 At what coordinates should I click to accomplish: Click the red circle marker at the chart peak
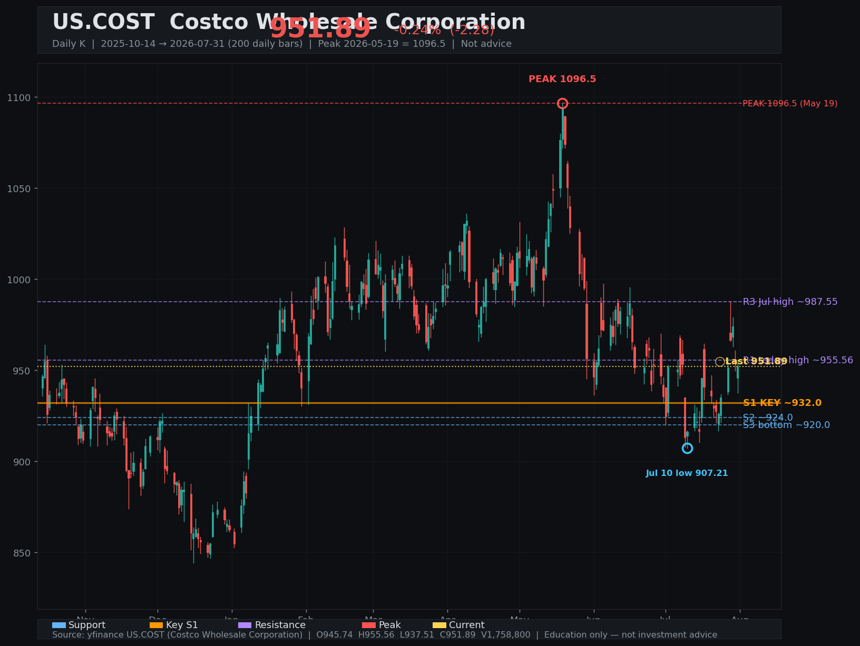(x=562, y=103)
